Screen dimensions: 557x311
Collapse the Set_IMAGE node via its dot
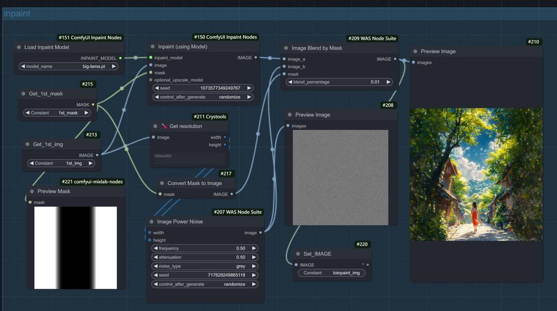coord(298,254)
